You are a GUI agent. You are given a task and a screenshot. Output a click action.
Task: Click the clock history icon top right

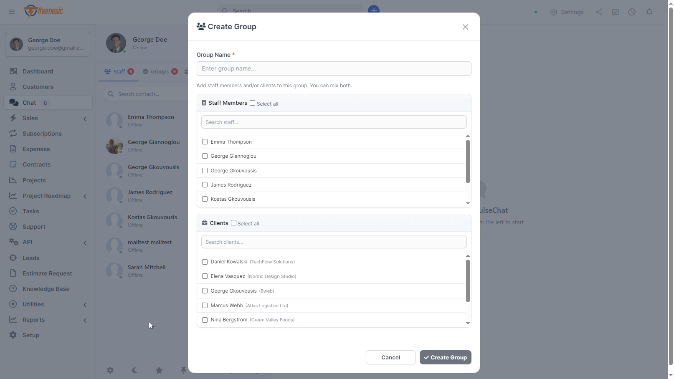click(632, 12)
